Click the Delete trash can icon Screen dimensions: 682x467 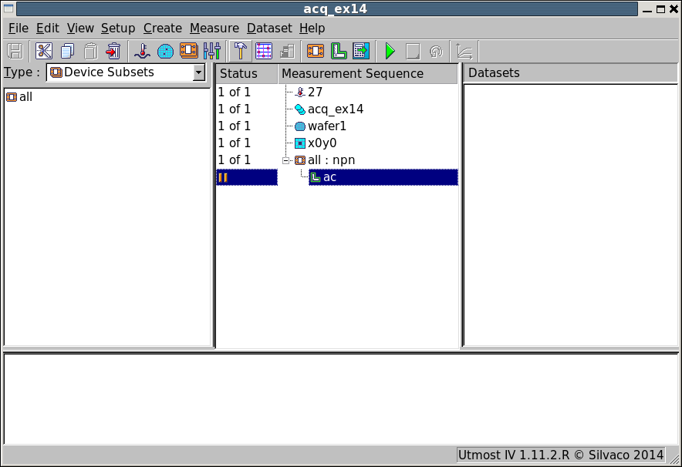[x=113, y=52]
